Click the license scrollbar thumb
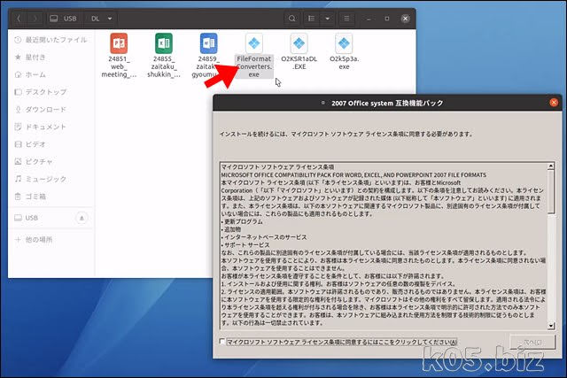Screen dimensions: 567x378 pyautogui.click(x=551, y=192)
